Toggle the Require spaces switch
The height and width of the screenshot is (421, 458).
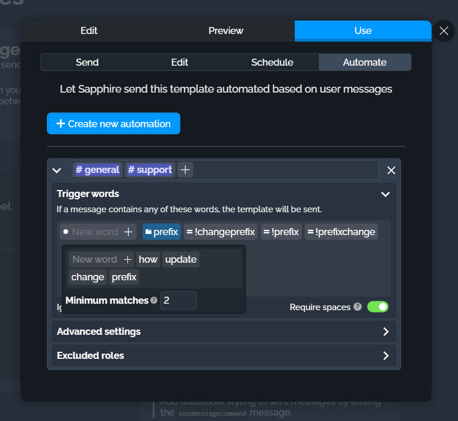[378, 307]
